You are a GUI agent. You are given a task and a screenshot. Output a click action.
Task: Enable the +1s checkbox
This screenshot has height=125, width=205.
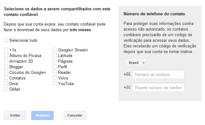tap(6, 50)
